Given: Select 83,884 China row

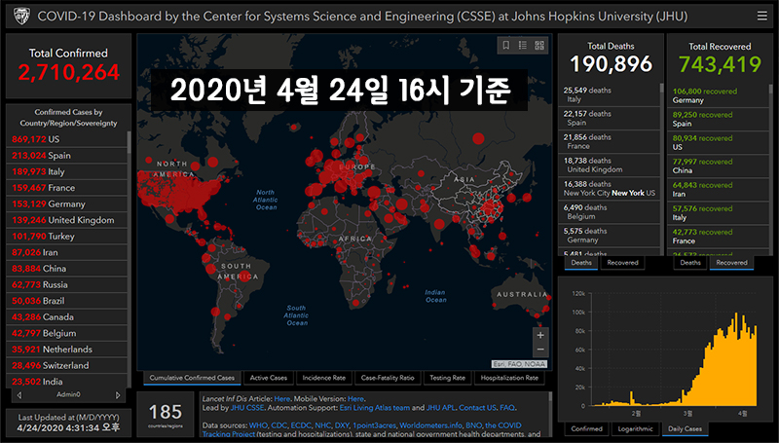Looking at the screenshot, I should pyautogui.click(x=67, y=269).
